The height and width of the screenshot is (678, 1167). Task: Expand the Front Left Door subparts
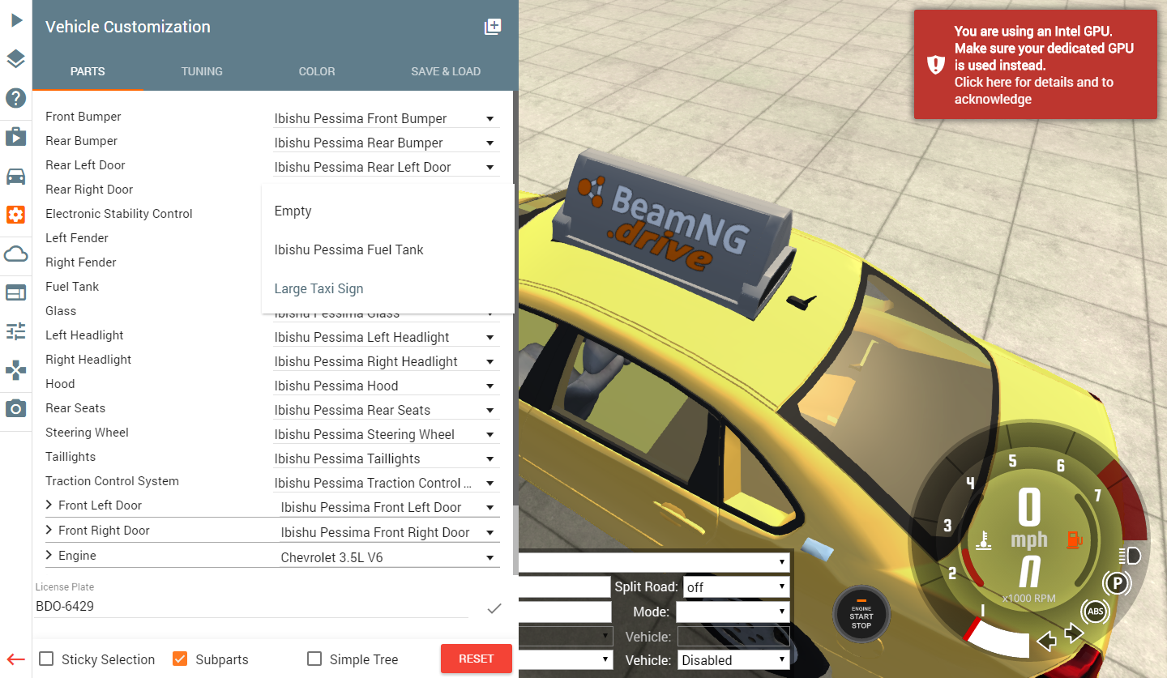tap(49, 505)
